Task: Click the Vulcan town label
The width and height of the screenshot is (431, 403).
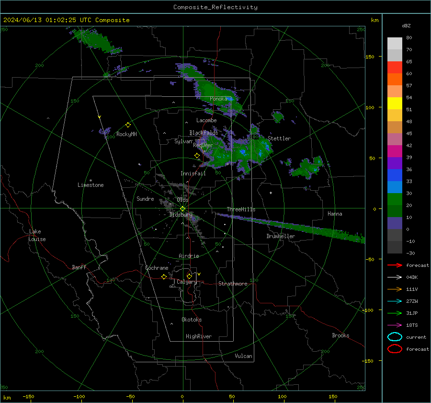Action: pos(243,356)
